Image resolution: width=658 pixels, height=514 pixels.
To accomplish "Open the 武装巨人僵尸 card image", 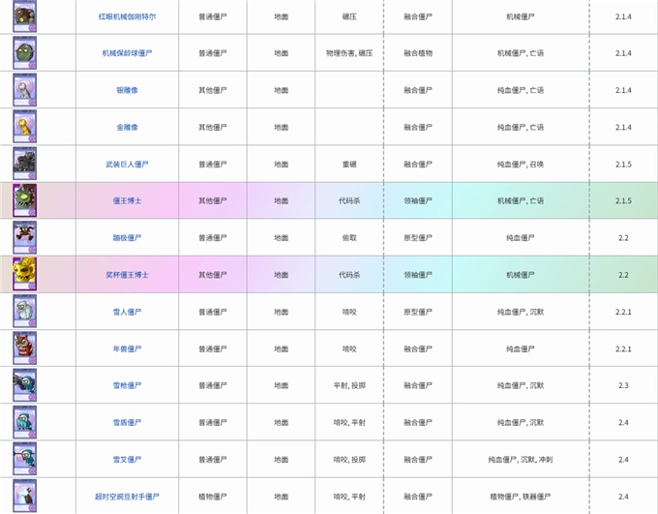I will click(x=24, y=164).
